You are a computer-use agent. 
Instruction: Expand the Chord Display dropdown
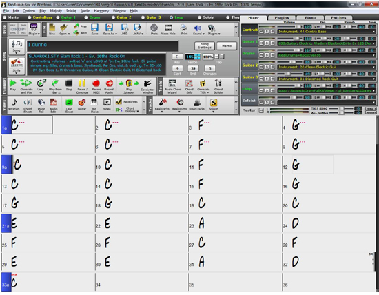pyautogui.click(x=138, y=112)
